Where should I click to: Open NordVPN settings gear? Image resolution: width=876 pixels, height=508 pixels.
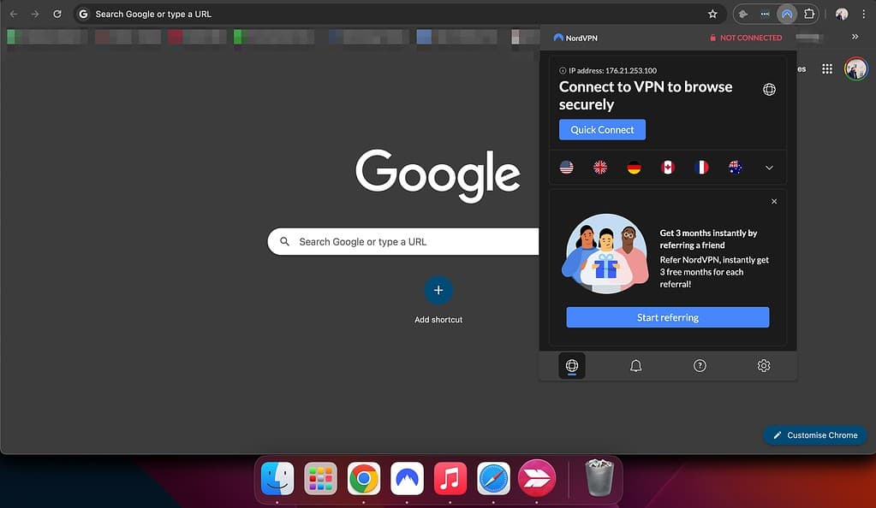point(763,366)
